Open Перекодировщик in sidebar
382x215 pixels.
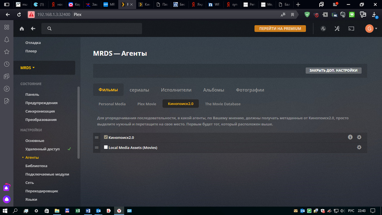click(x=42, y=191)
